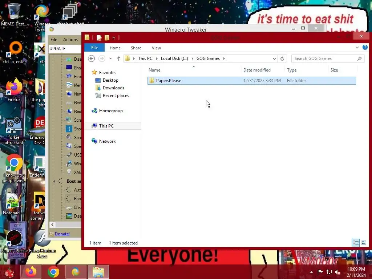
Task: Open the File menu in Winaero Tweaker
Action: (x=54, y=40)
